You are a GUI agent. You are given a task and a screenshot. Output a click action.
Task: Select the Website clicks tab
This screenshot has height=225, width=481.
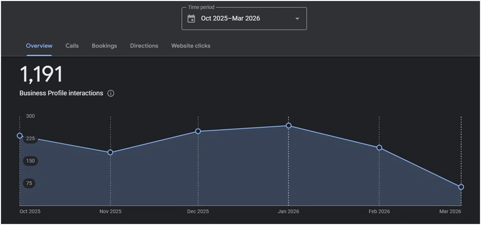(x=191, y=46)
